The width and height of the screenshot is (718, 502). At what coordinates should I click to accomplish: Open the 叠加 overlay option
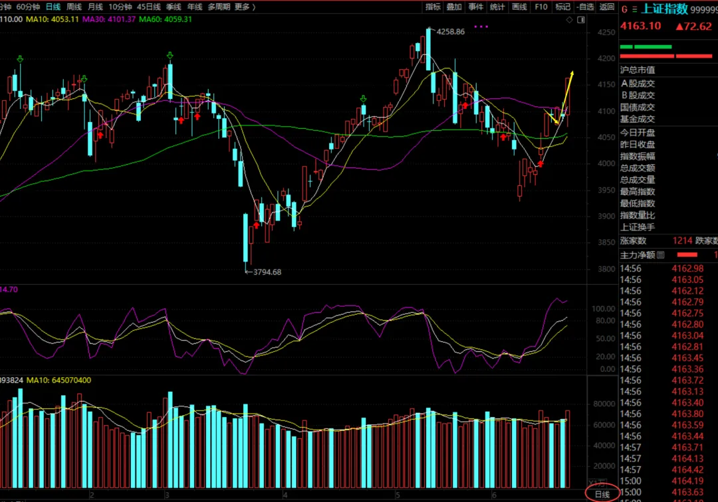point(454,7)
